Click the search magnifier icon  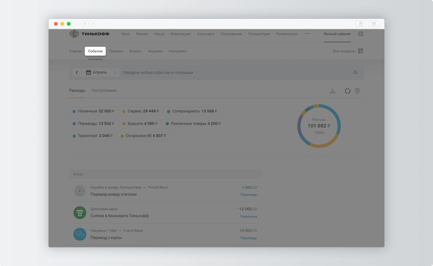356,72
